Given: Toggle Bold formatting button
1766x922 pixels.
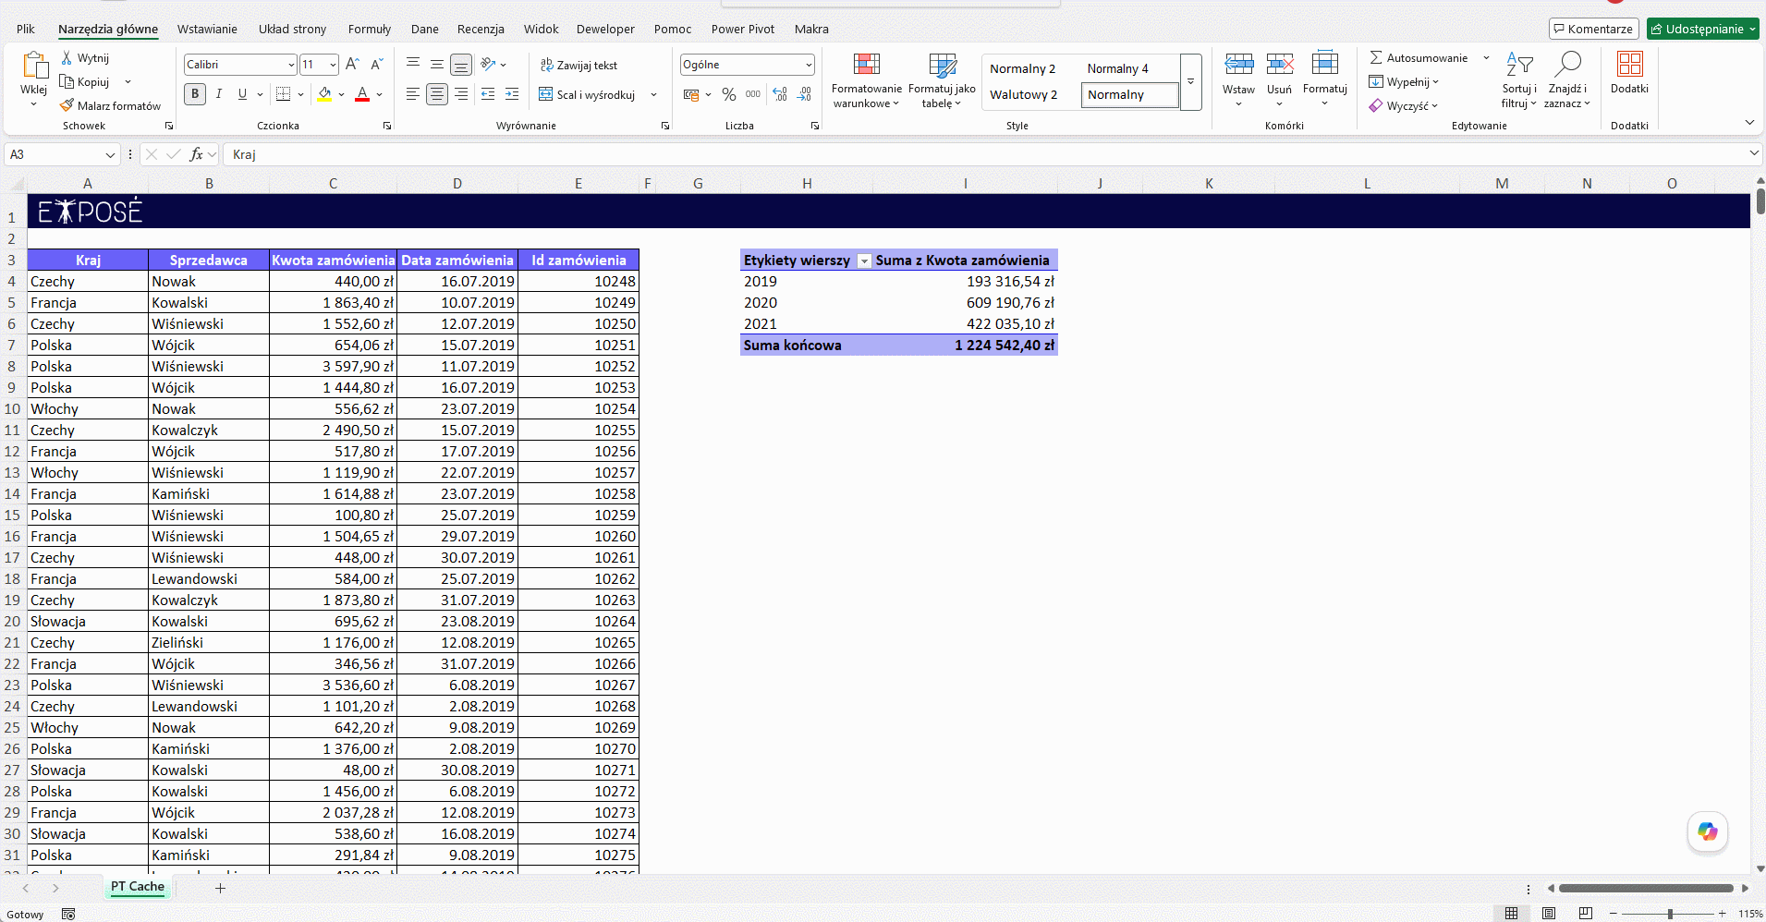Looking at the screenshot, I should (x=195, y=94).
